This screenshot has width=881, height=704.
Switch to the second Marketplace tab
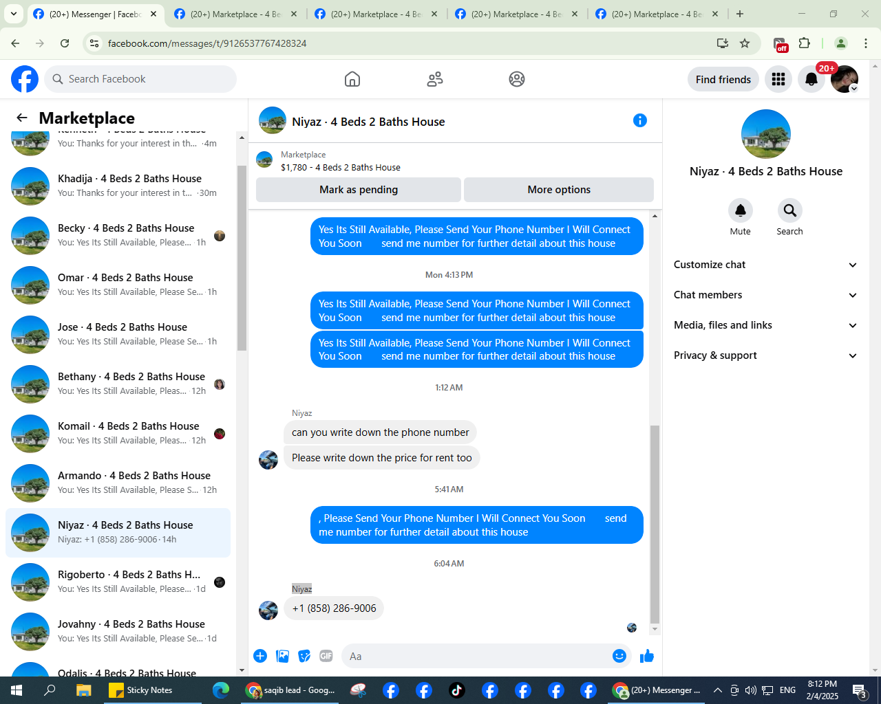point(236,14)
